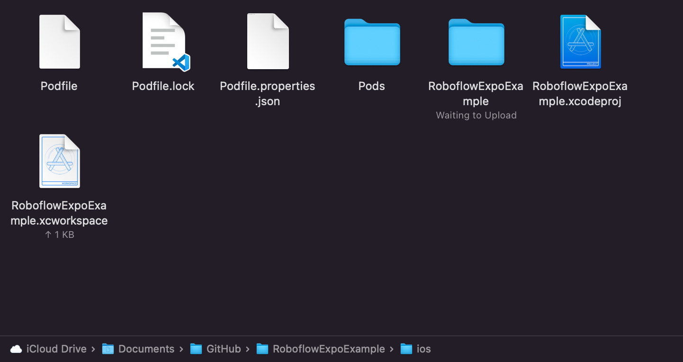Image resolution: width=683 pixels, height=362 pixels.
Task: Go to GitHub in the path bar
Action: [223, 349]
